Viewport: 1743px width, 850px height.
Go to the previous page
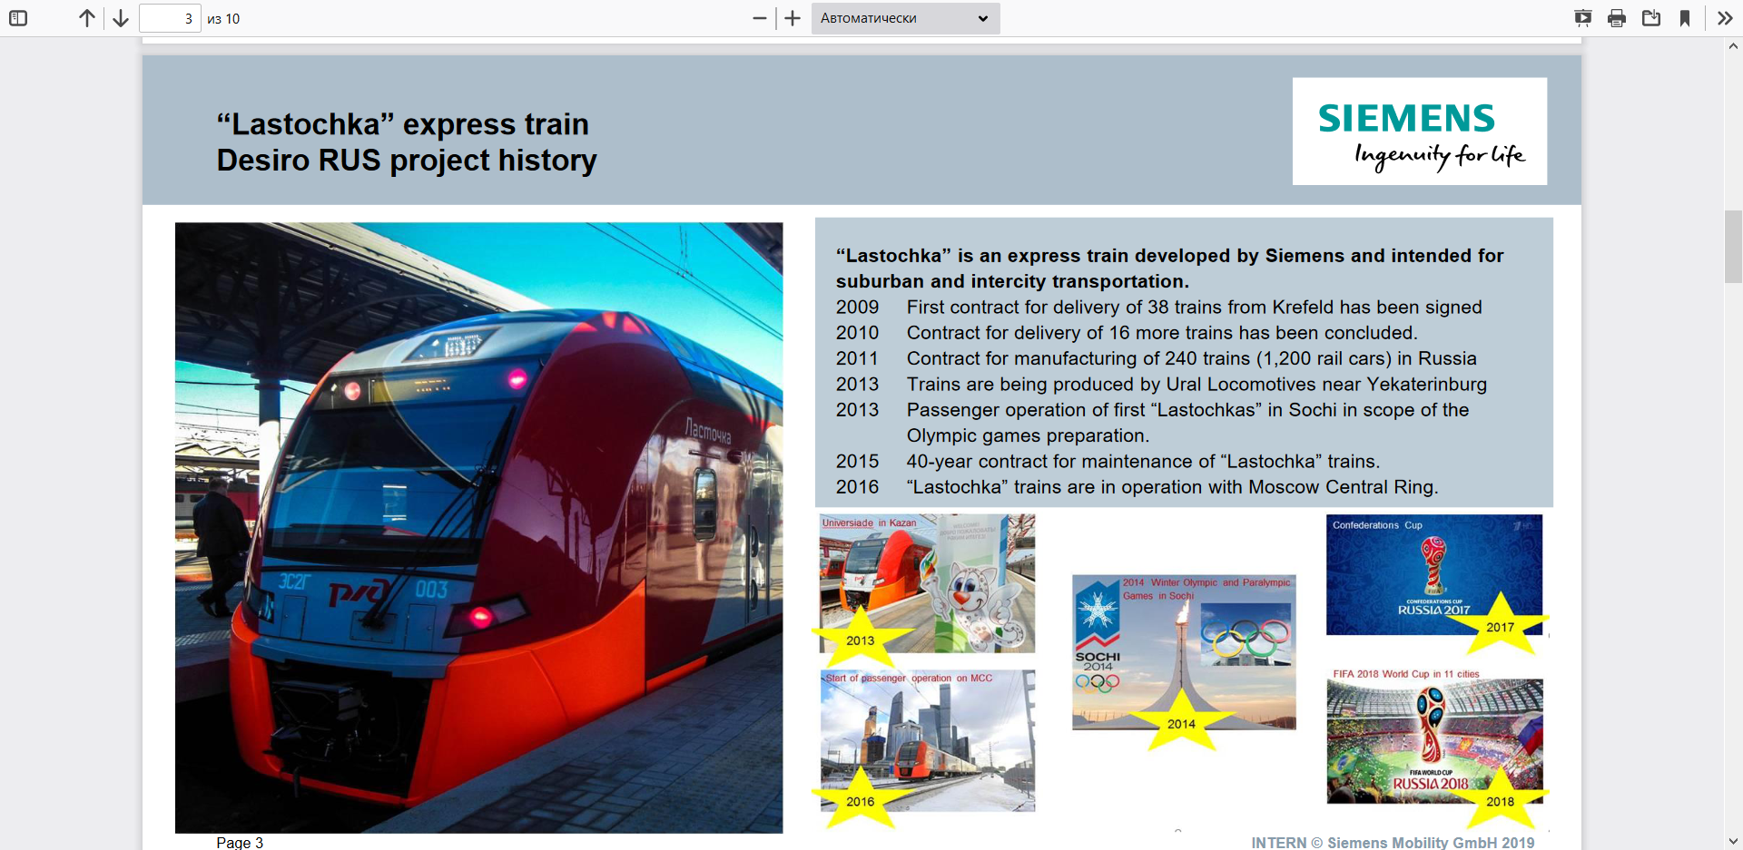pos(86,18)
